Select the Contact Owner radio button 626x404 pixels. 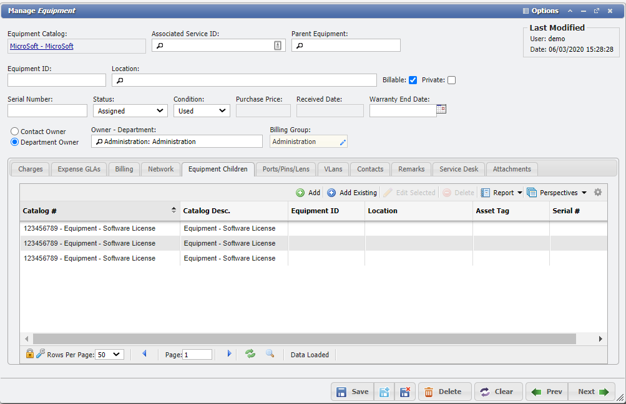coord(15,132)
